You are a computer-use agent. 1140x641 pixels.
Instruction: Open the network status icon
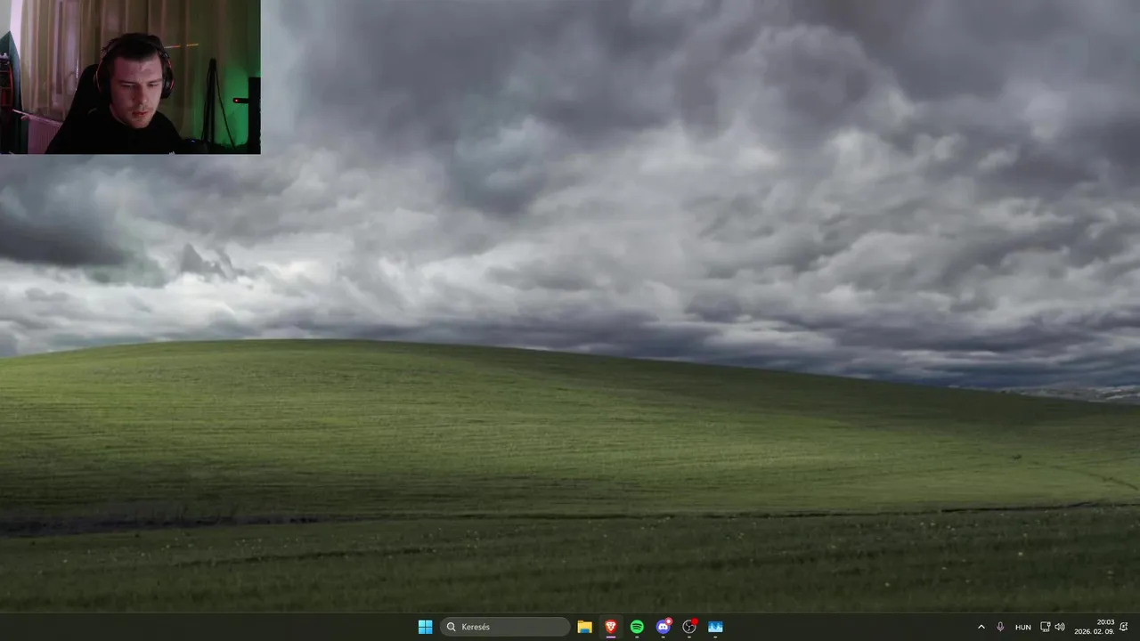point(1046,627)
